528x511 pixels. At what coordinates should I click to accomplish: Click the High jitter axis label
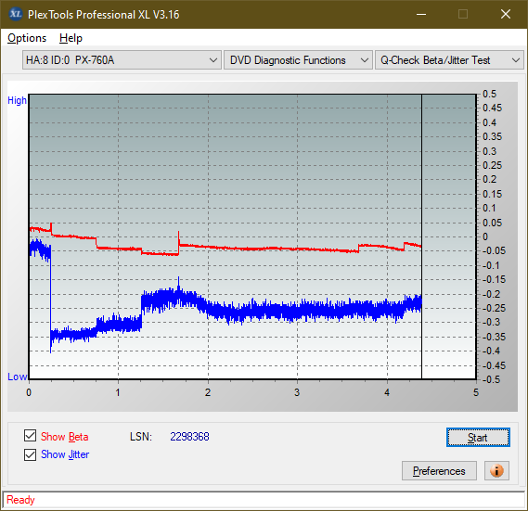[17, 100]
